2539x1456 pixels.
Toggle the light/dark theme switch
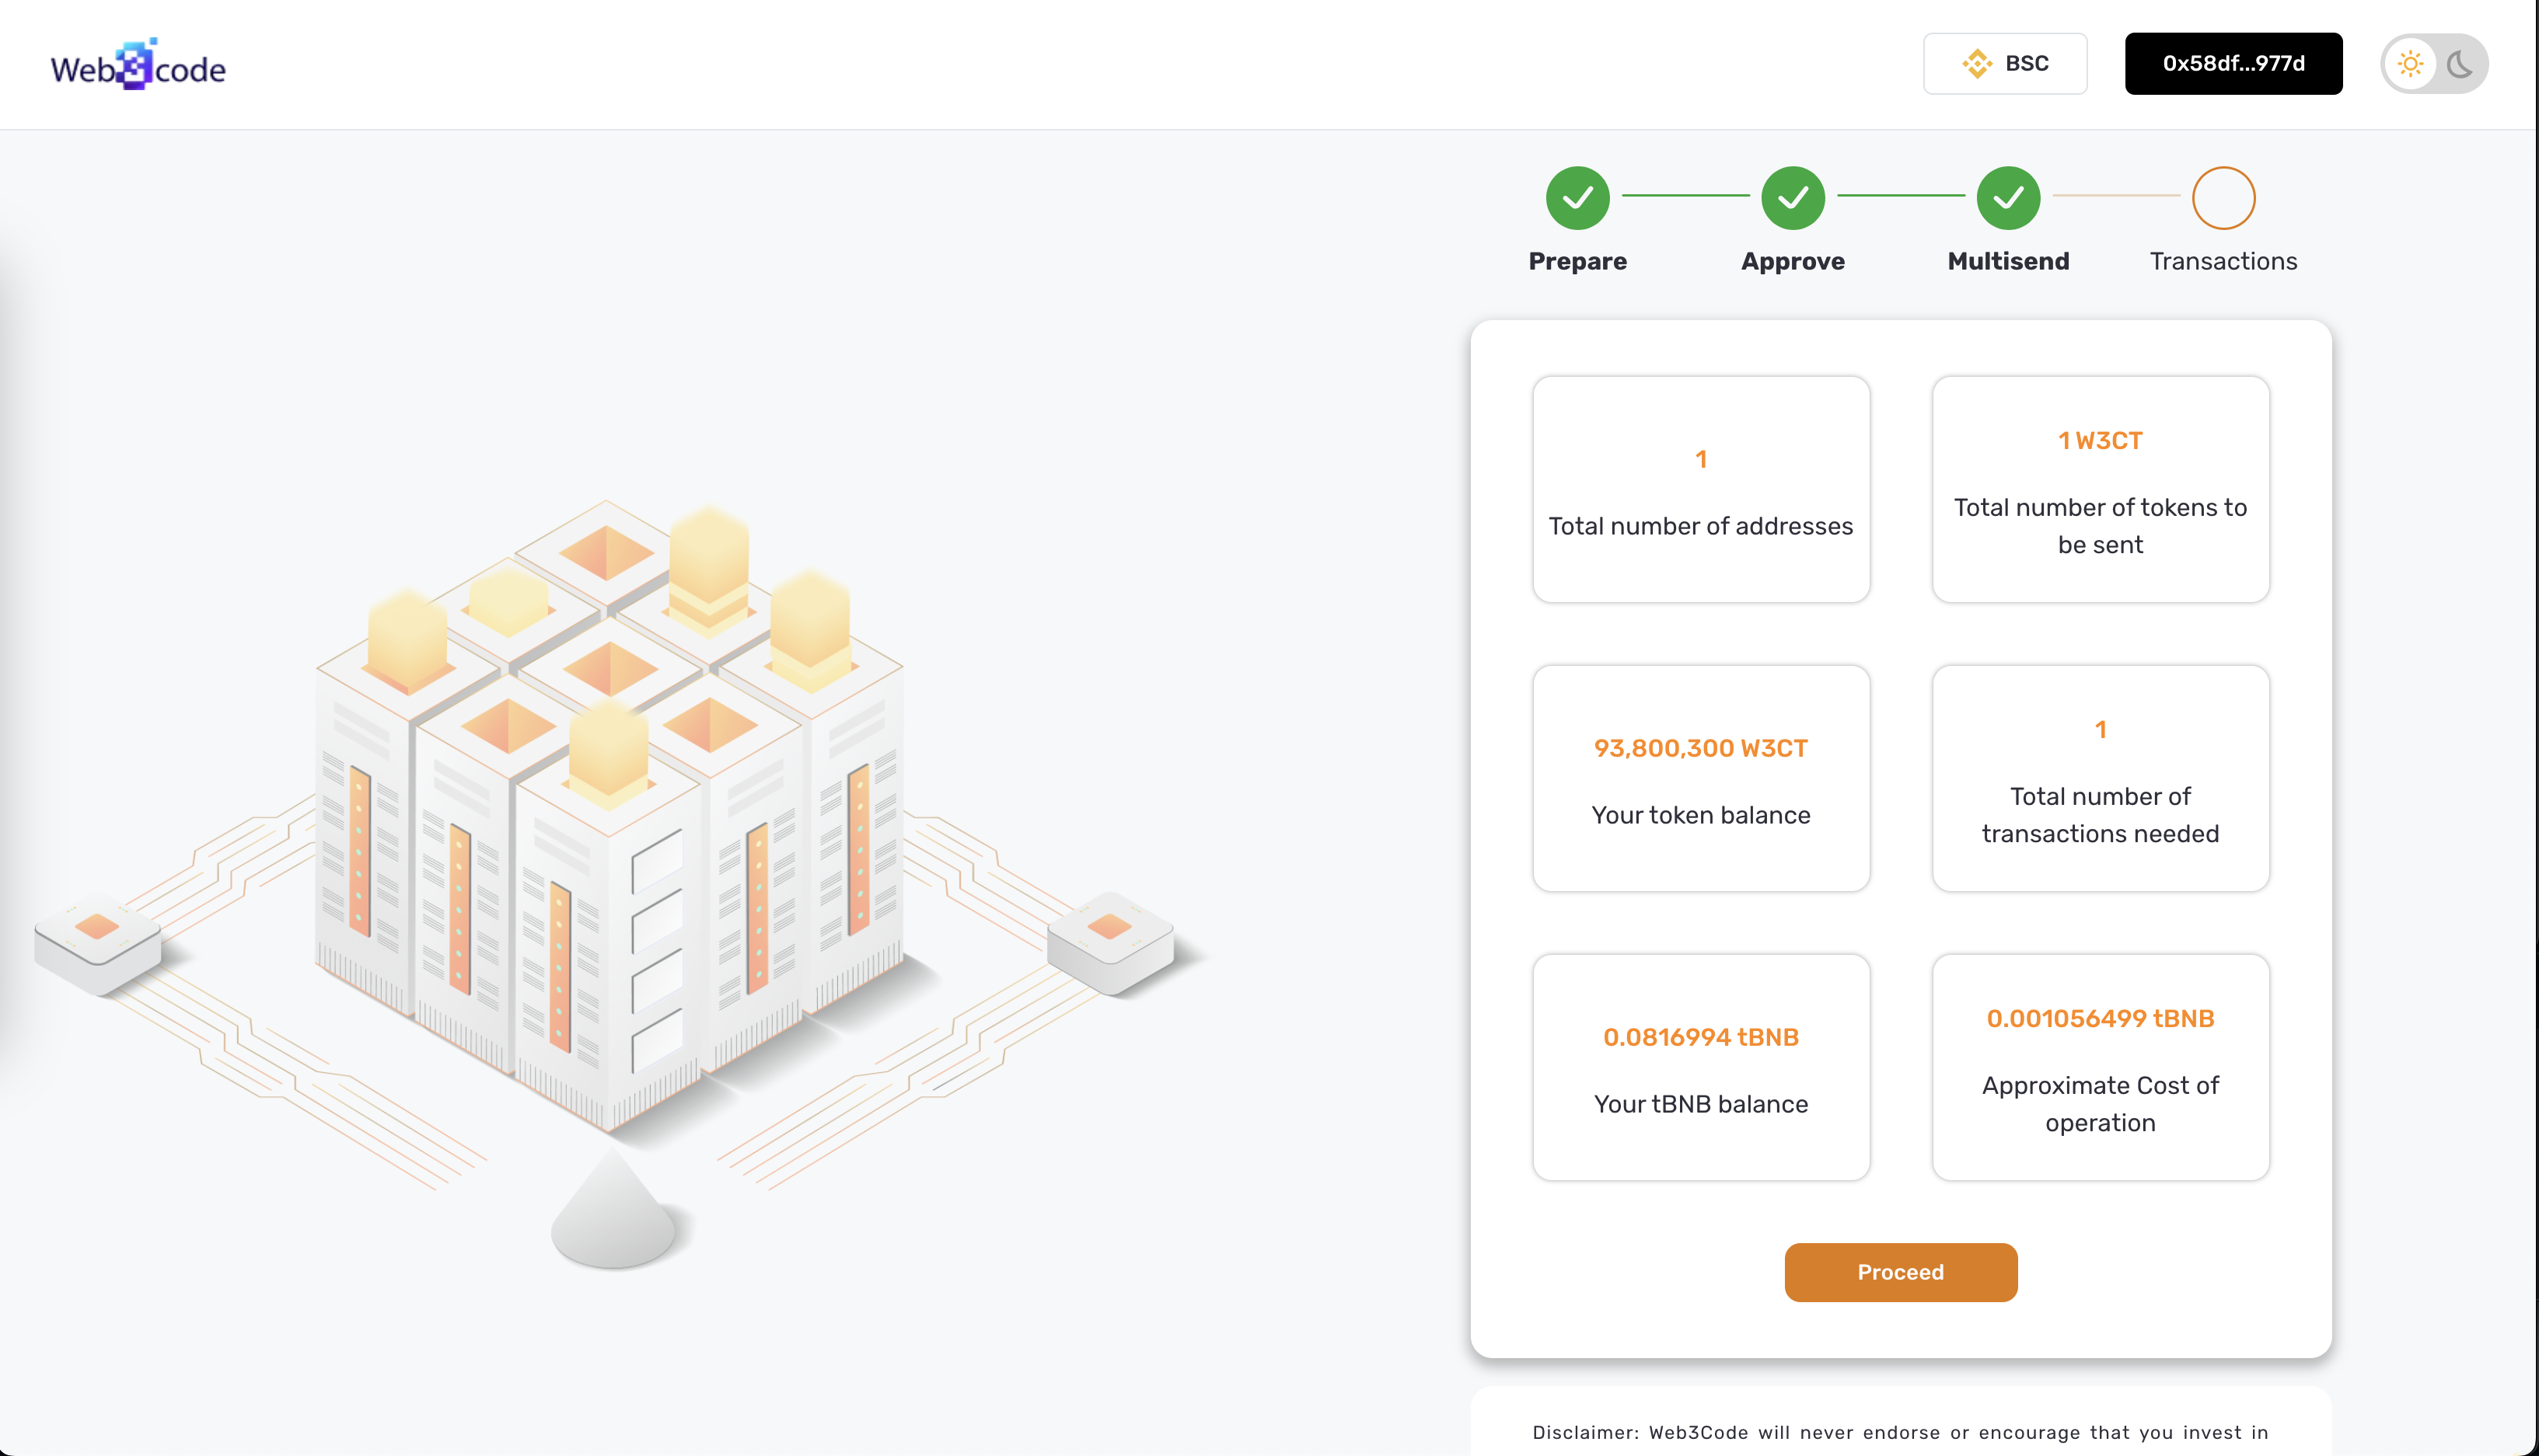tap(2434, 64)
